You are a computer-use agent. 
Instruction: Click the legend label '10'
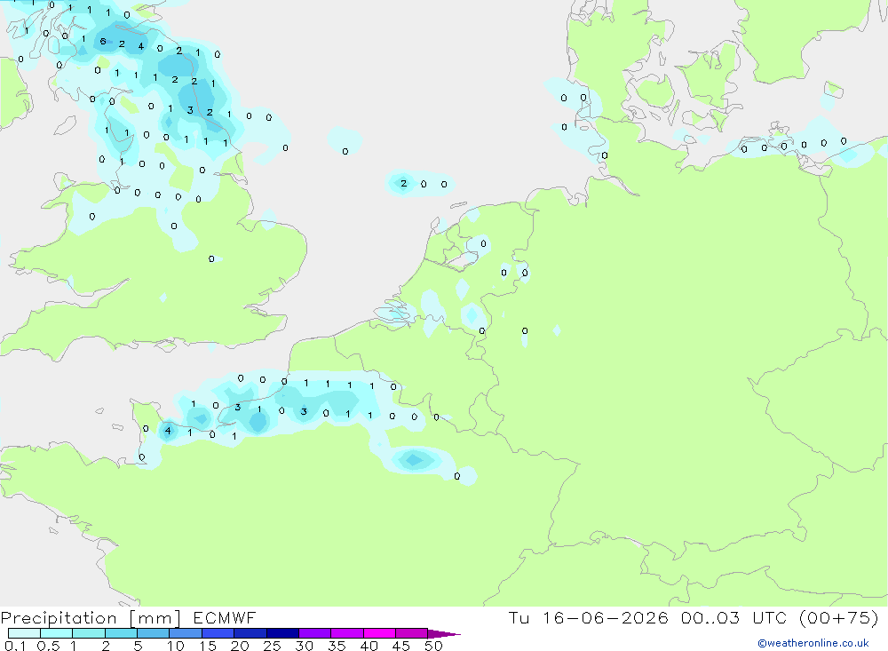(x=176, y=646)
